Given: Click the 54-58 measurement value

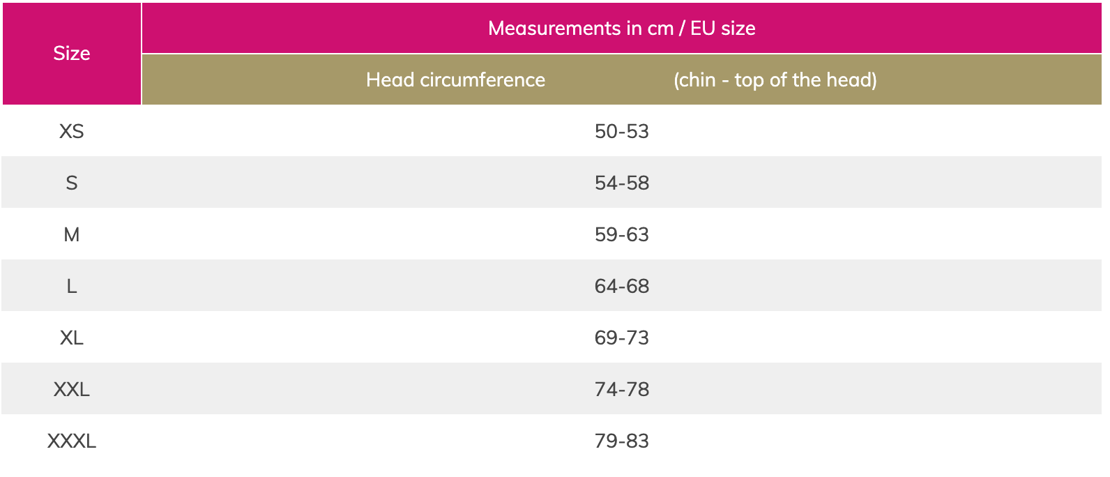Looking at the screenshot, I should pos(622,183).
